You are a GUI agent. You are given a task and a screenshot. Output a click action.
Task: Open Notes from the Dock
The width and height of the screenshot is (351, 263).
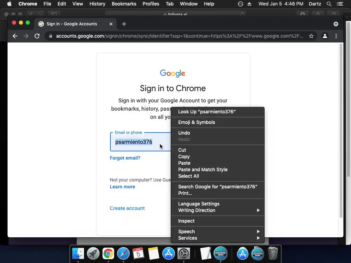[153, 254]
